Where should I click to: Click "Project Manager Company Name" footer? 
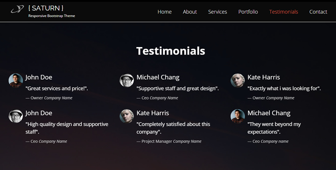click(x=169, y=141)
